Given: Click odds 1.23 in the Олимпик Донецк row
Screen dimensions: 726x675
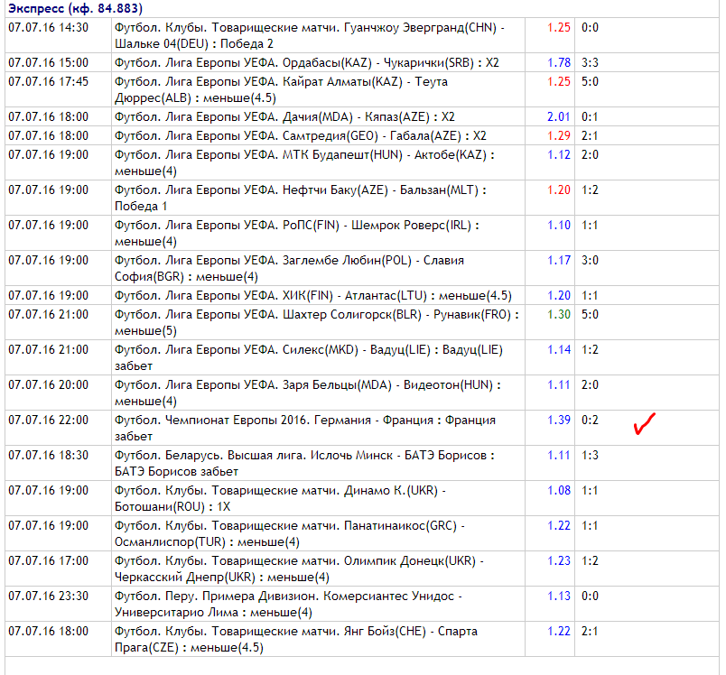Looking at the screenshot, I should coord(559,560).
